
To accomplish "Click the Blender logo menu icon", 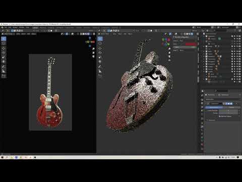I will click(x=2, y=27).
